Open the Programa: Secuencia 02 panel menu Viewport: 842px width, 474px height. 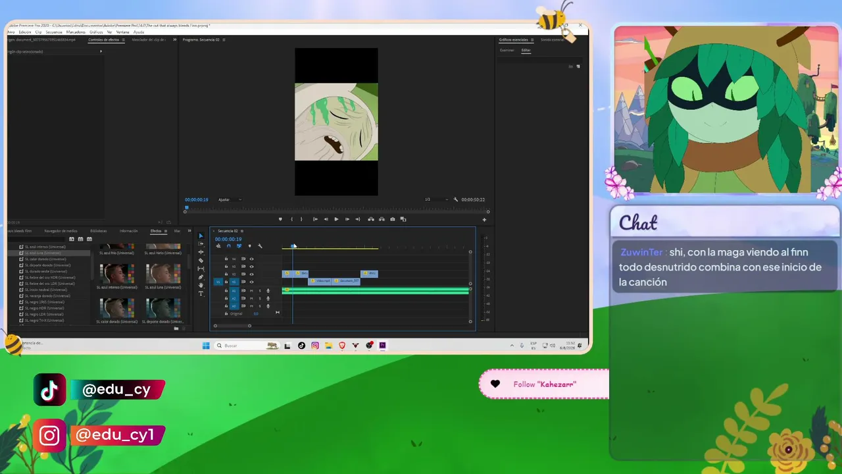click(x=224, y=39)
